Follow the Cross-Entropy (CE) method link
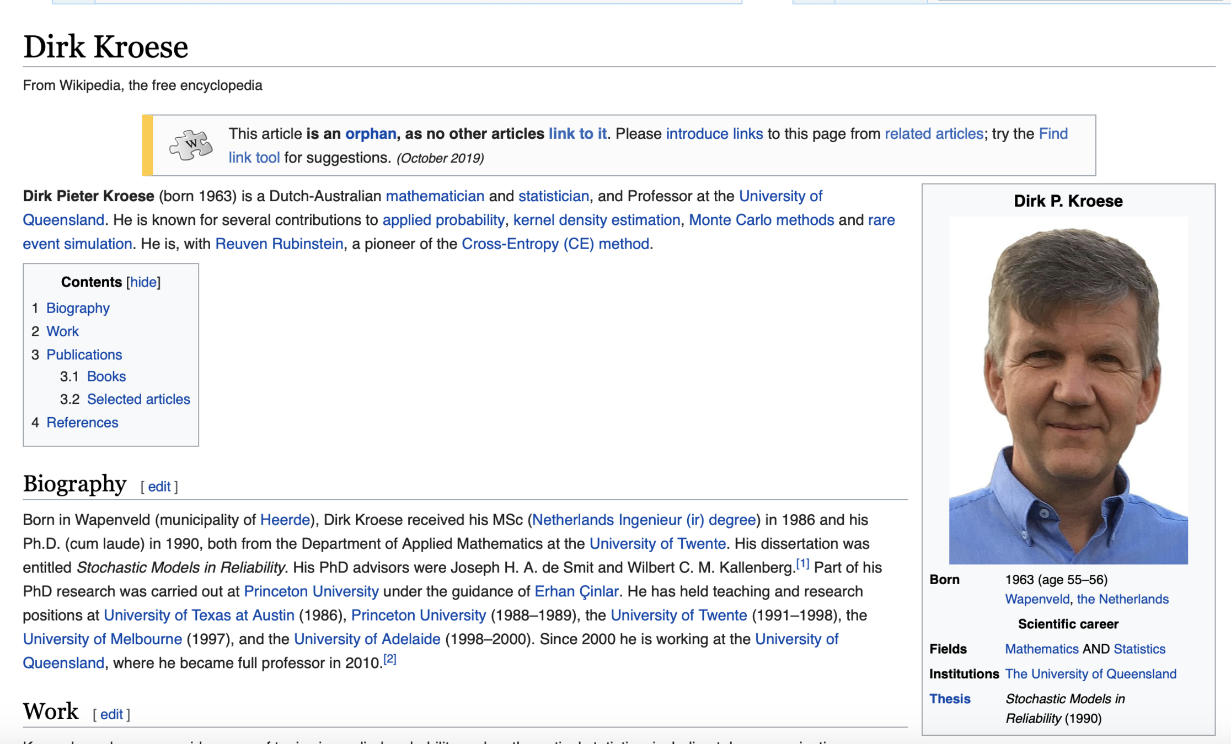This screenshot has width=1231, height=744. [x=555, y=244]
